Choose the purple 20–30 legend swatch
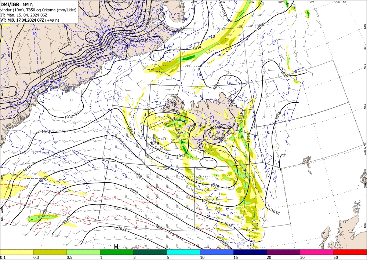The width and height of the screenshot is (367, 260). [x=283, y=252]
